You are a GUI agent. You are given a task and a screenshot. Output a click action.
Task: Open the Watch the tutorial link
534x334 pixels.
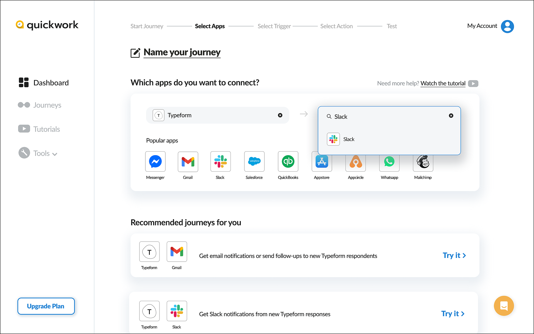click(x=443, y=83)
